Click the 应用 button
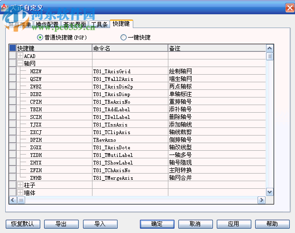The image size is (295, 233). (234, 224)
